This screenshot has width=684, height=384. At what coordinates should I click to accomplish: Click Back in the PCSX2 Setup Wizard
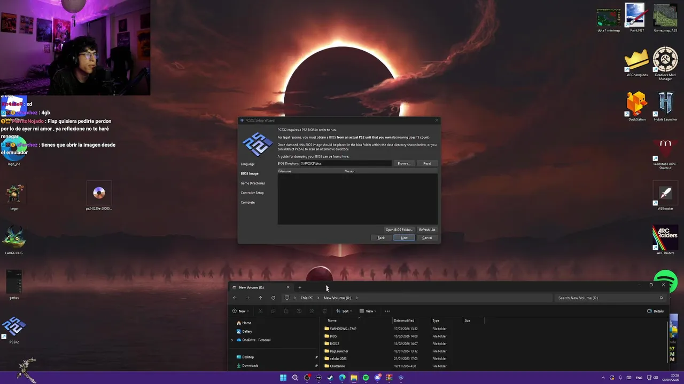(381, 238)
